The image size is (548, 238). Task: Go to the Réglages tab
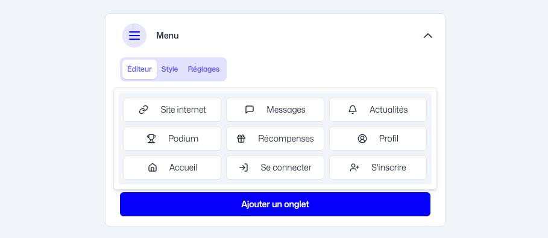click(x=204, y=69)
